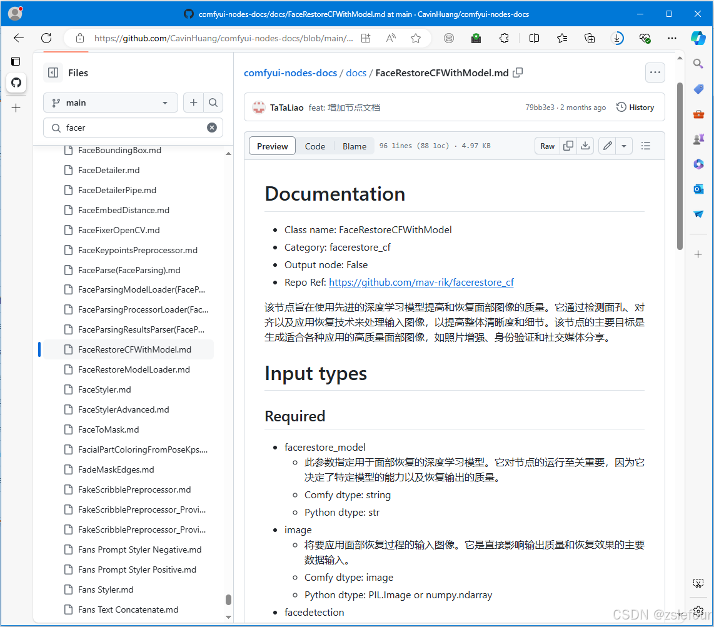Go back with the browser back arrow
This screenshot has width=714, height=627.
(x=19, y=38)
